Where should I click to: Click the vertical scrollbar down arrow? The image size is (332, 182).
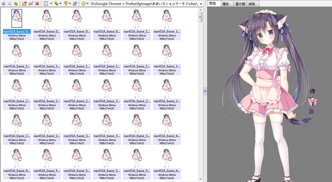click(201, 180)
